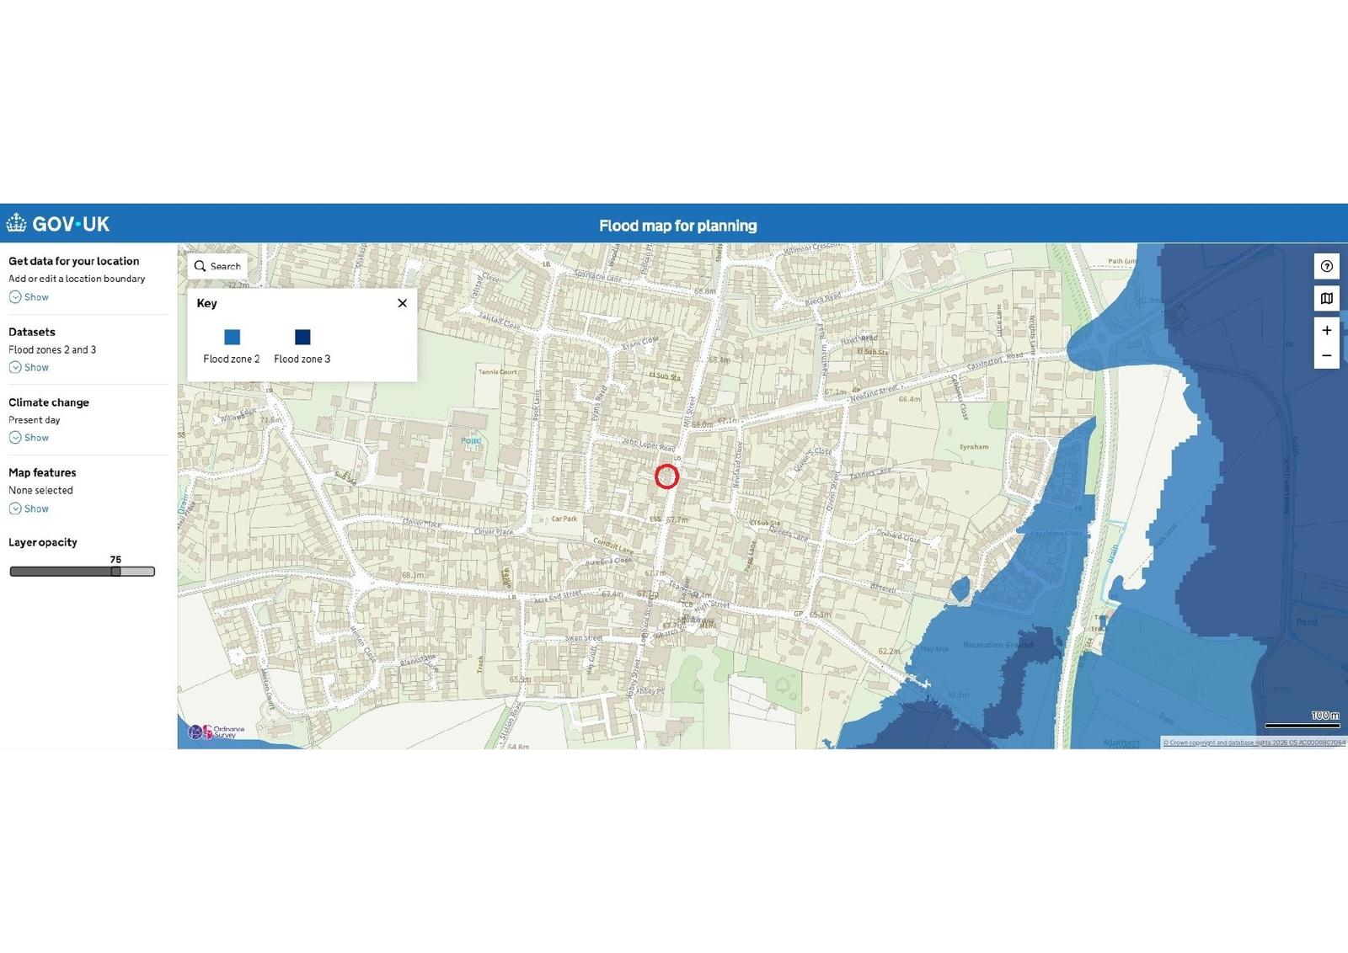Open the map Search button

click(217, 266)
